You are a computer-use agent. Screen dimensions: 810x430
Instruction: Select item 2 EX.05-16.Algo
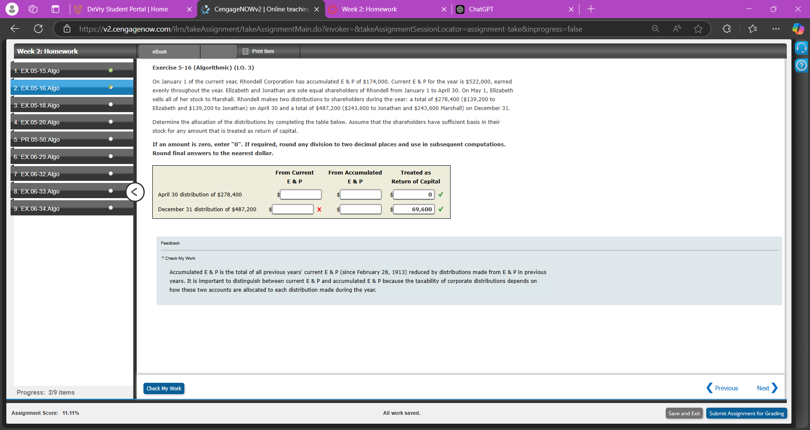click(72, 88)
